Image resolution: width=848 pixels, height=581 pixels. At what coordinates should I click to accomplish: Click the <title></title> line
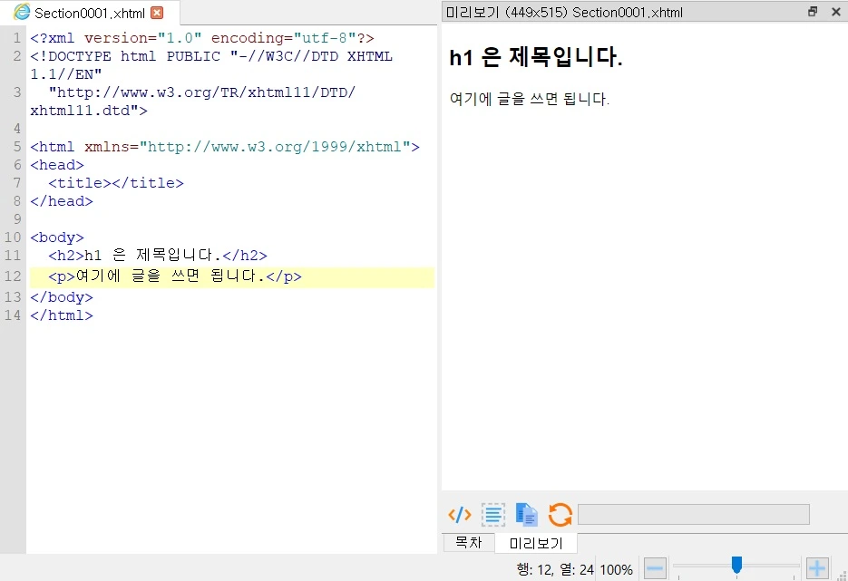coord(116,183)
